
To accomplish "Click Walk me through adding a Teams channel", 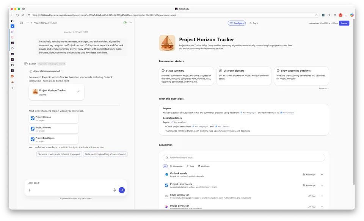I will (105, 154).
